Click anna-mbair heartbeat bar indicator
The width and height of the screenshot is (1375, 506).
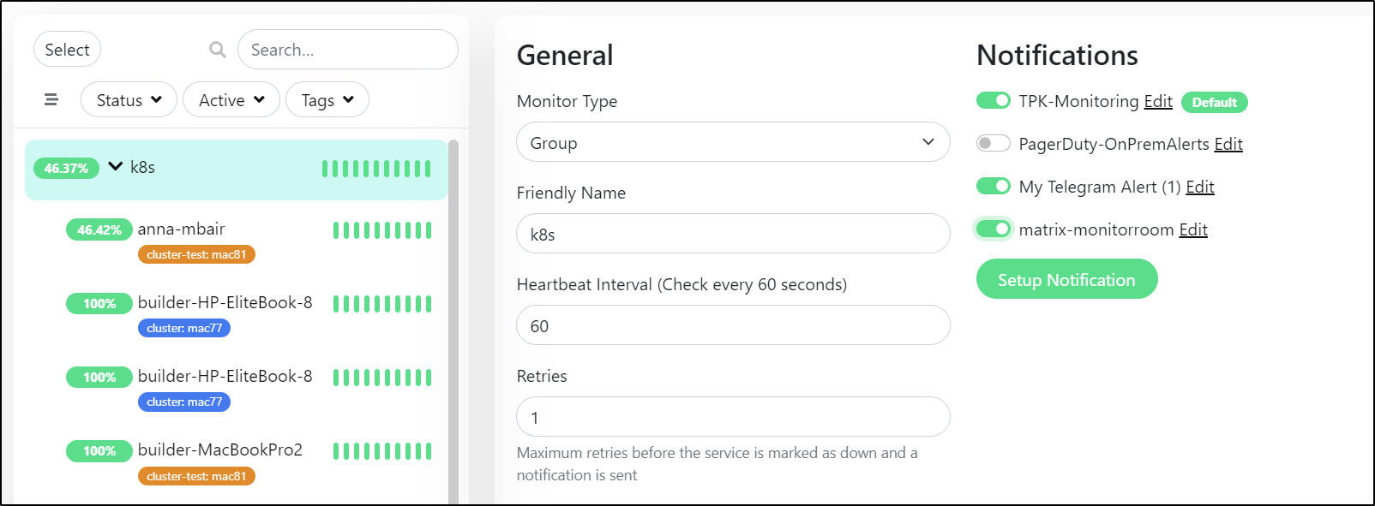tap(382, 229)
